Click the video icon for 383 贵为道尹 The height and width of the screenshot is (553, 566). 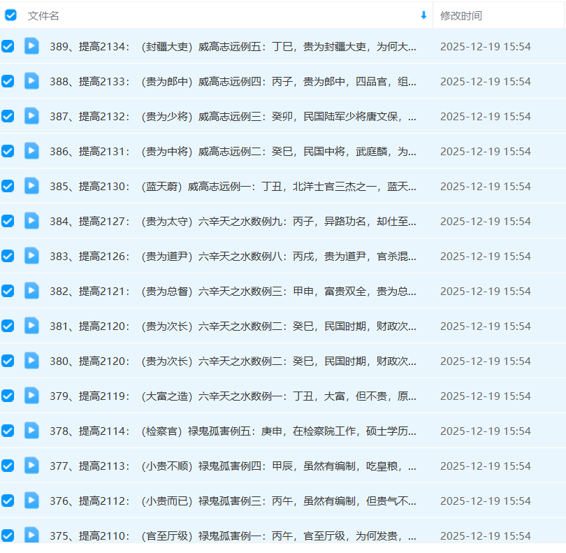(31, 256)
